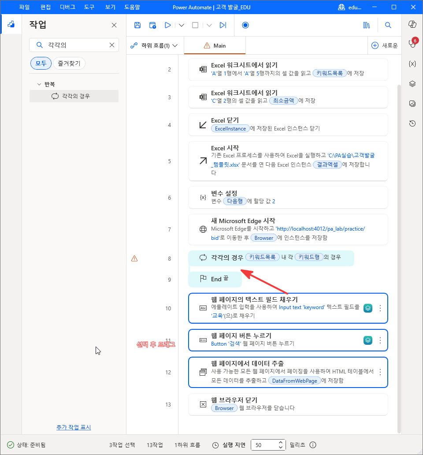Select the 즐겨찾기 filter pill
This screenshot has width=423, height=455.
[x=69, y=63]
